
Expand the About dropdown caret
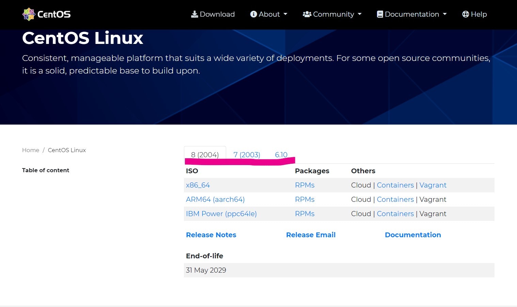point(285,14)
